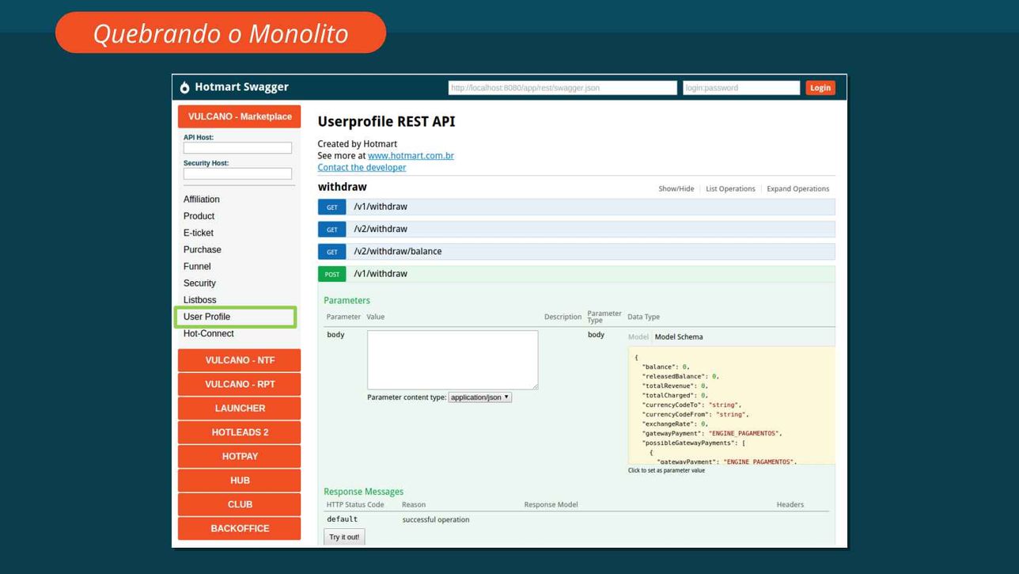Click List Operations link

(730, 188)
